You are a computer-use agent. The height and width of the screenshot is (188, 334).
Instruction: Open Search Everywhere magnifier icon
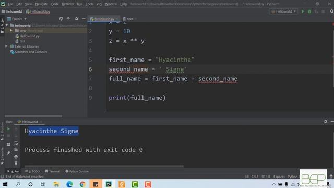pos(332,11)
